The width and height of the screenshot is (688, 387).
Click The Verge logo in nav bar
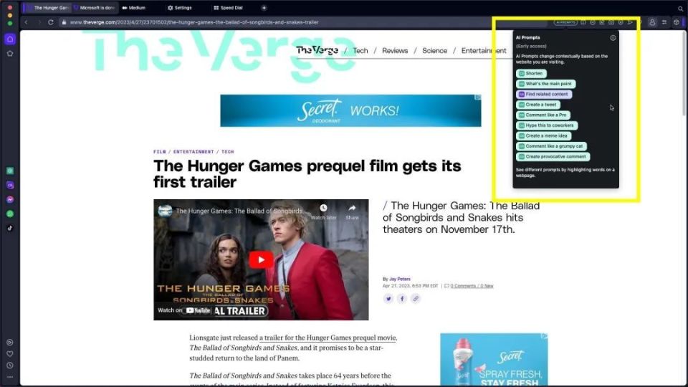point(317,50)
